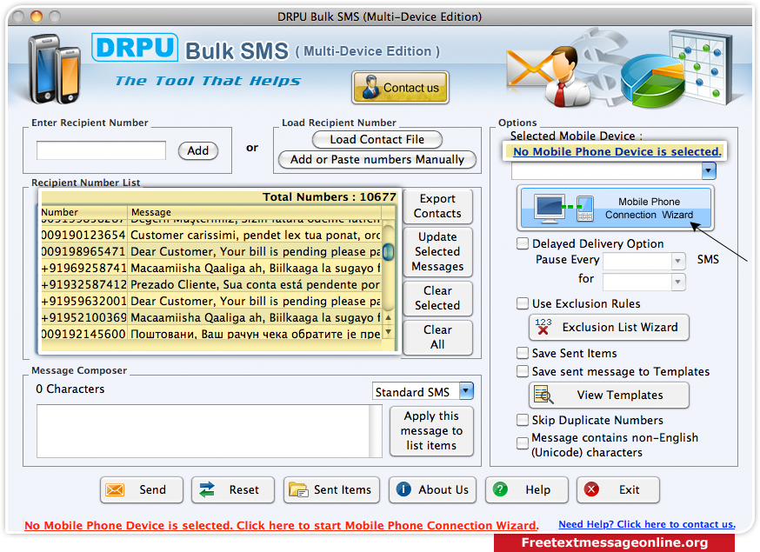Screen dimensions: 760x552
Task: Click Update Selected Messages button
Action: [x=437, y=251]
